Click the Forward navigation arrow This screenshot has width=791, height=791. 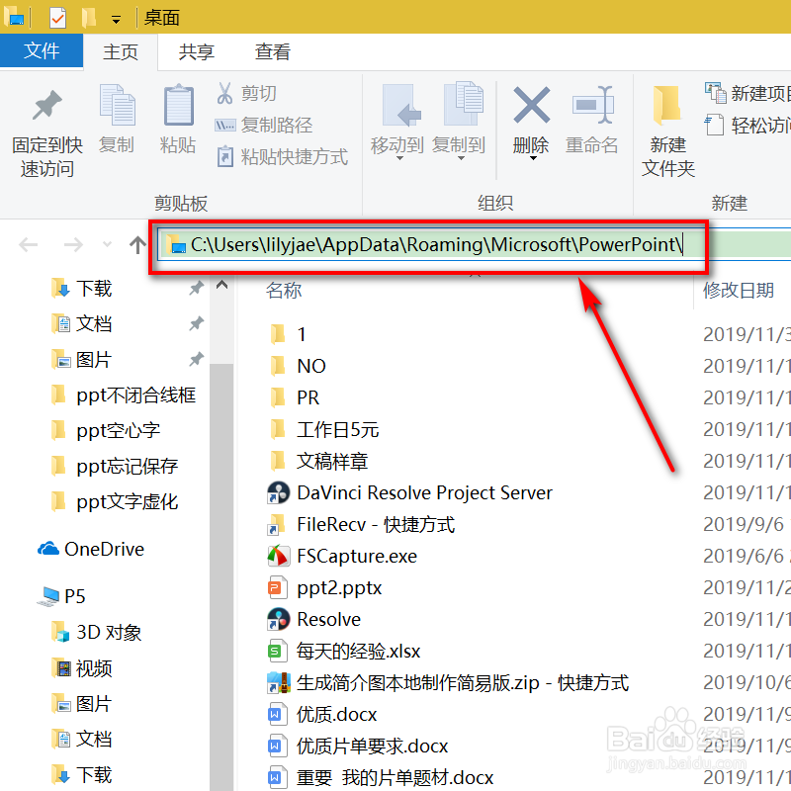coord(73,245)
